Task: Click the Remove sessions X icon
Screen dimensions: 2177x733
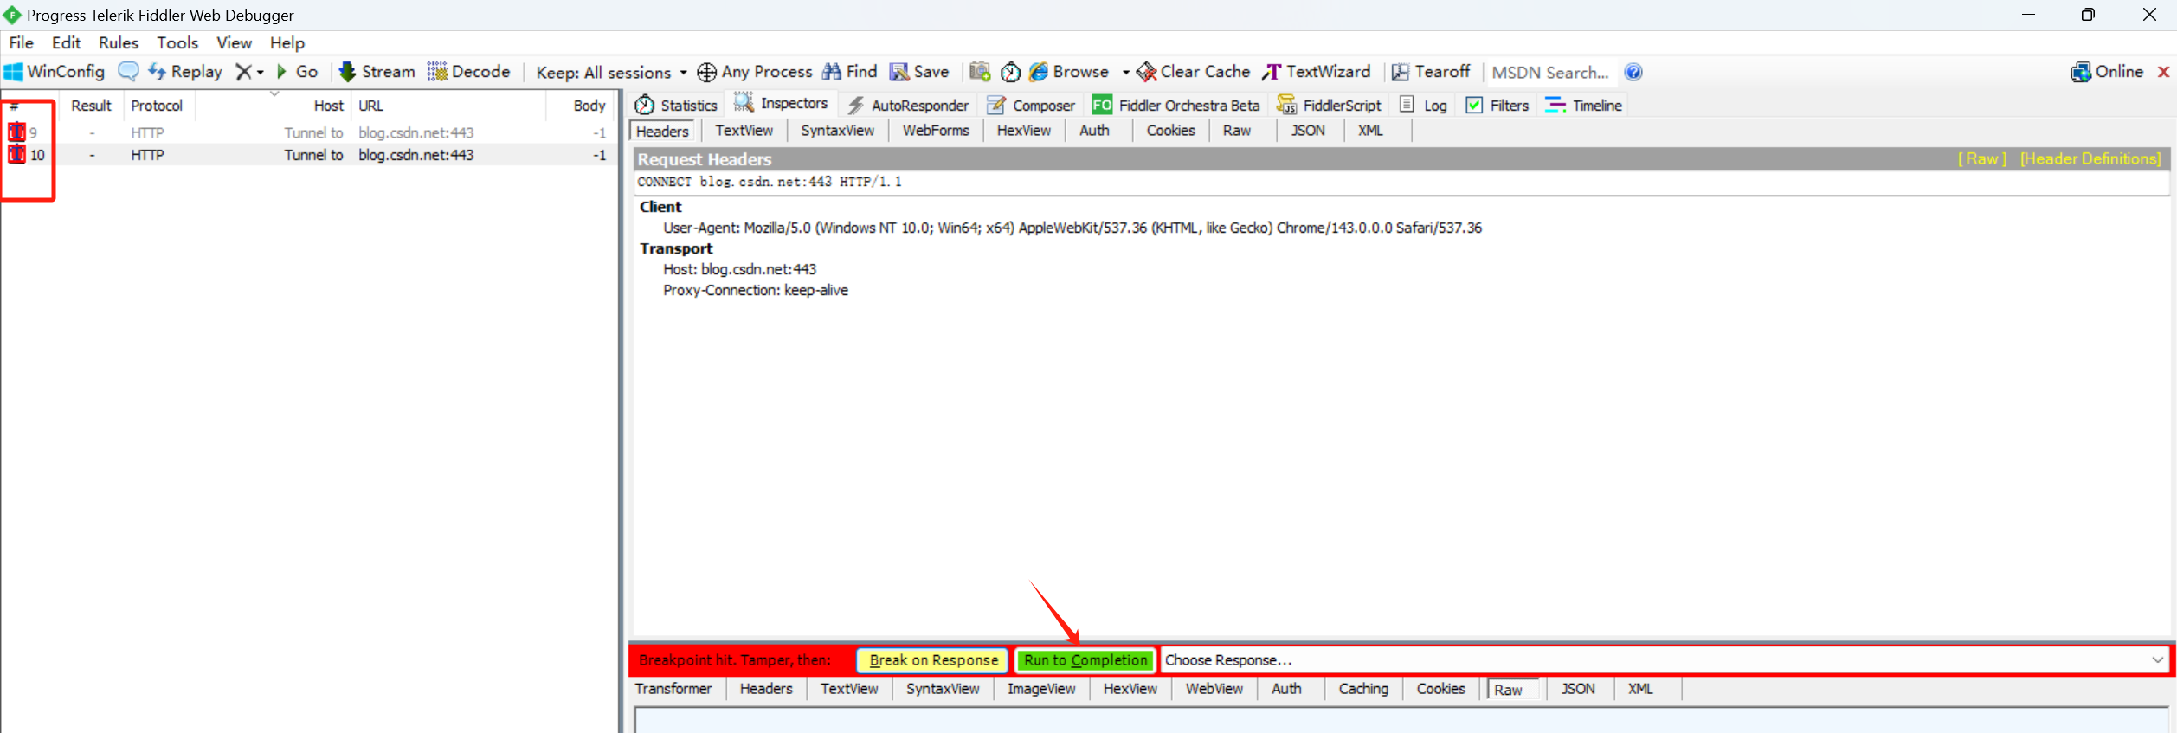Action: [244, 72]
